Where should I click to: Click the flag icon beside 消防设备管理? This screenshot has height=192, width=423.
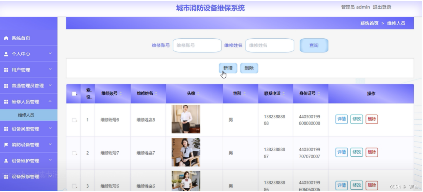coord(6,145)
